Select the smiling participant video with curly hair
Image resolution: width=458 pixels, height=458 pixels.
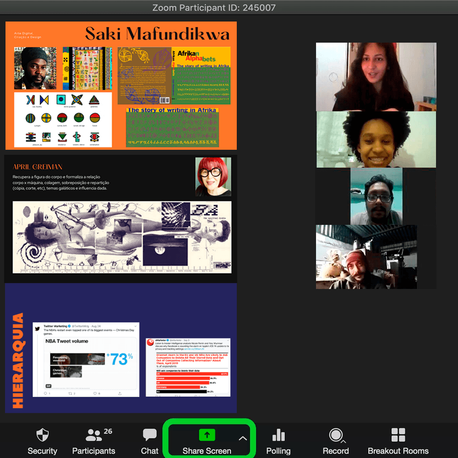(376, 139)
